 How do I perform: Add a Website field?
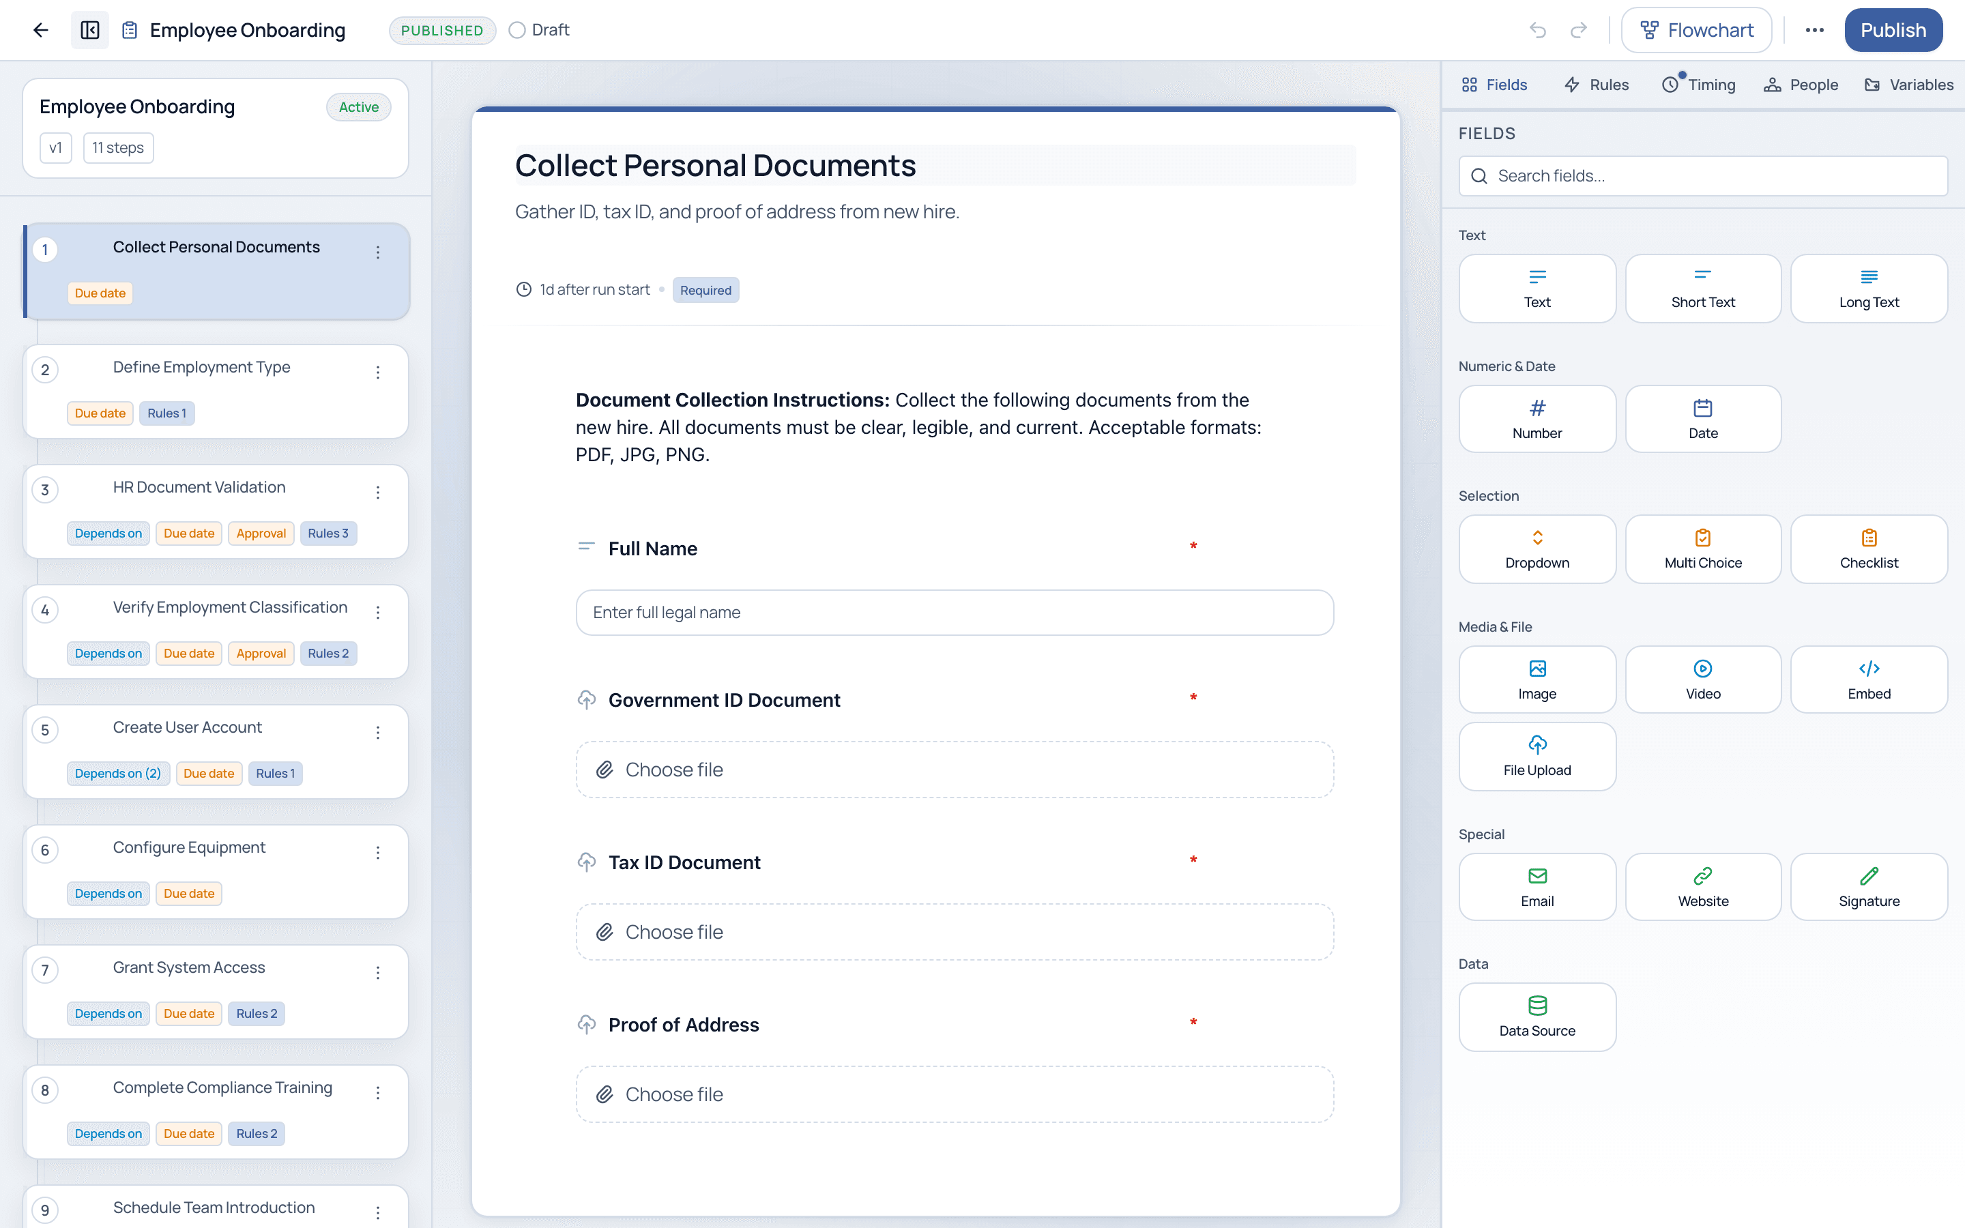point(1703,887)
